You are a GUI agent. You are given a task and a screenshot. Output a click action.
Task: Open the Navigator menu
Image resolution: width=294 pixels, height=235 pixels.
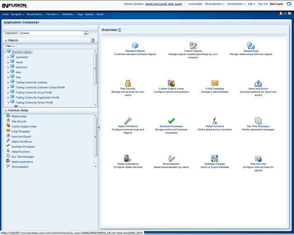[17, 14]
